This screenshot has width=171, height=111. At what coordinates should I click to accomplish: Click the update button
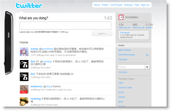102,33
